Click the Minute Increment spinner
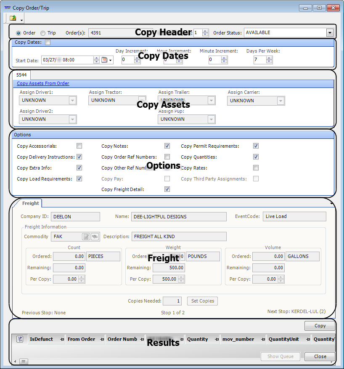 point(224,60)
